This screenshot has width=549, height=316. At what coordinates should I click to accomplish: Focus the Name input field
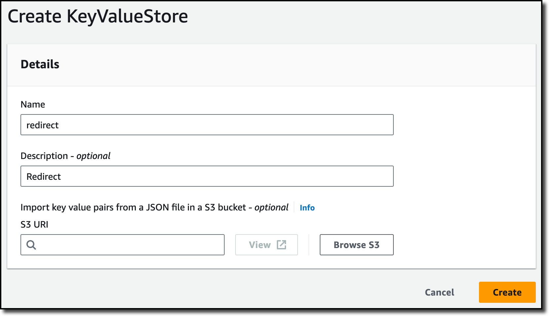coord(207,125)
